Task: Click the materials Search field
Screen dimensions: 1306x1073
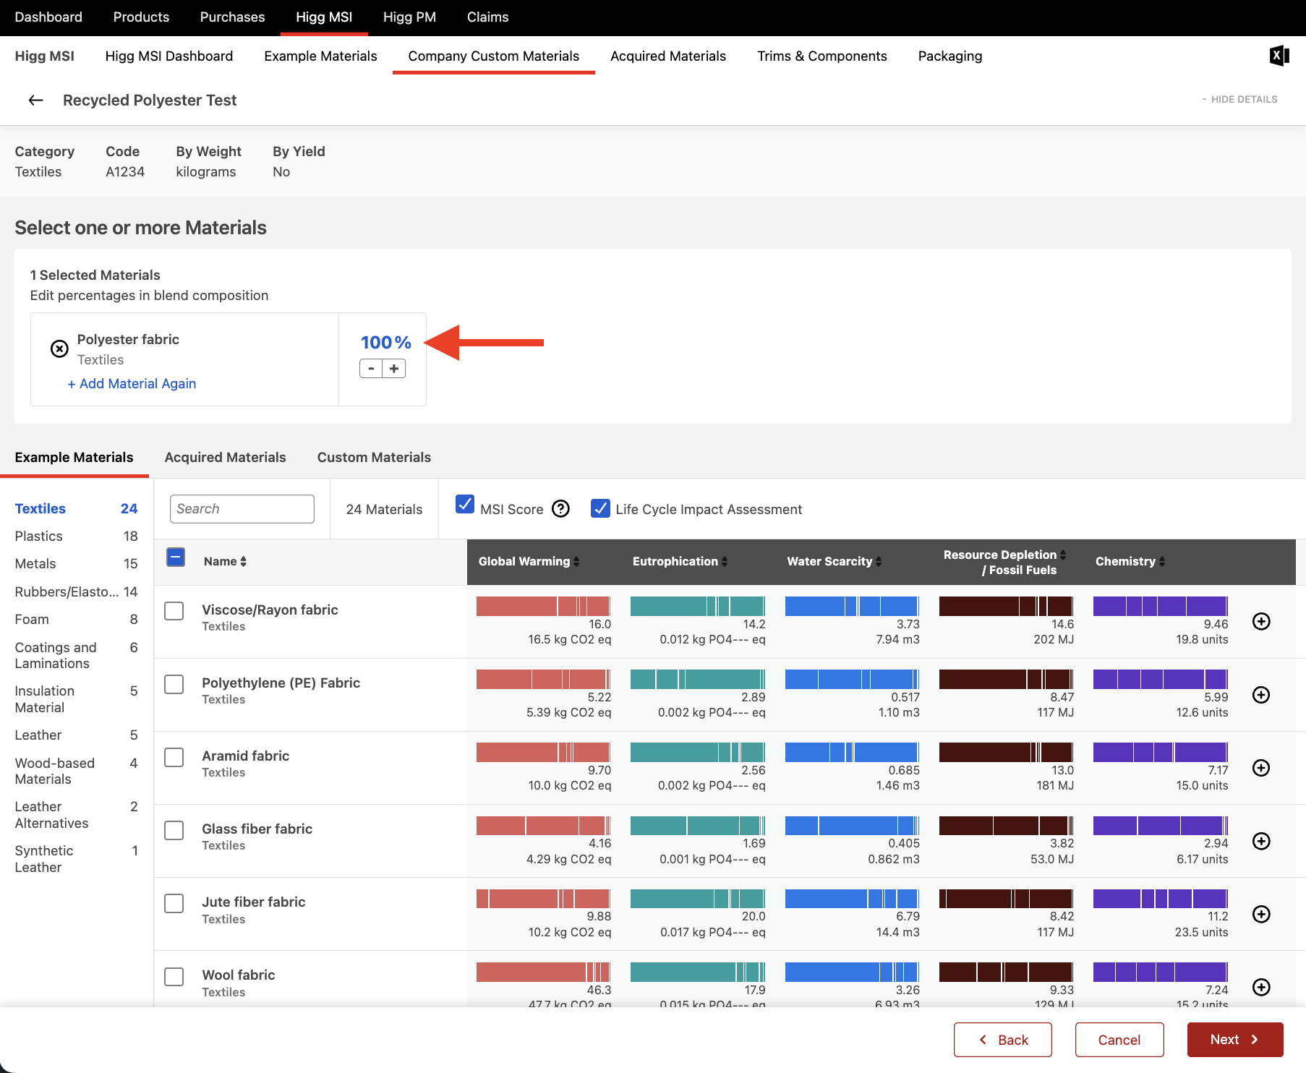Action: pos(242,509)
